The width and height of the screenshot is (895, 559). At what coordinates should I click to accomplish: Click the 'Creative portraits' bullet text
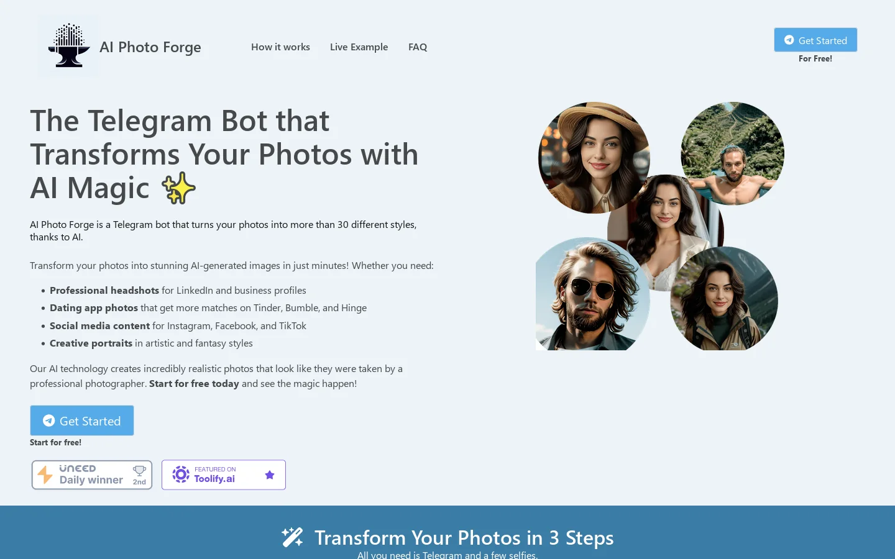pos(91,343)
